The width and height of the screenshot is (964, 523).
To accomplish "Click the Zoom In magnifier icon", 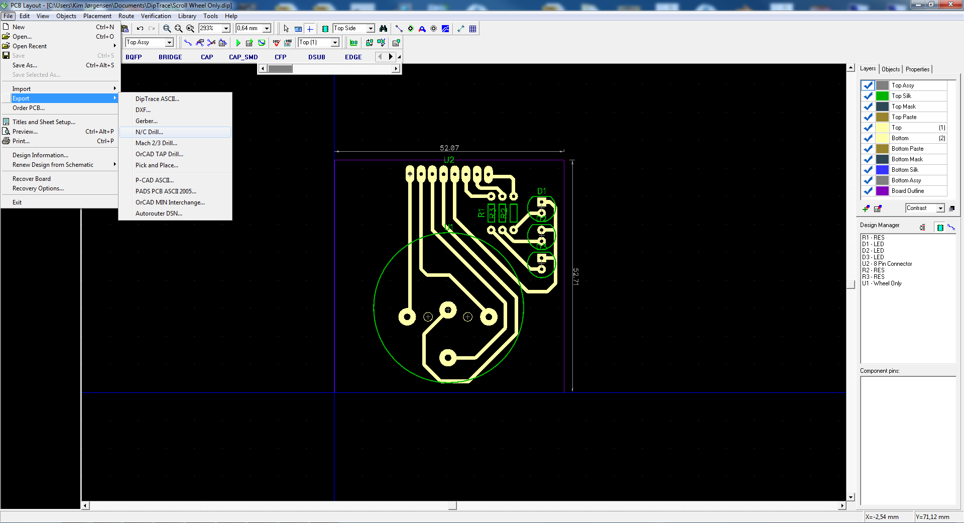I will [167, 29].
